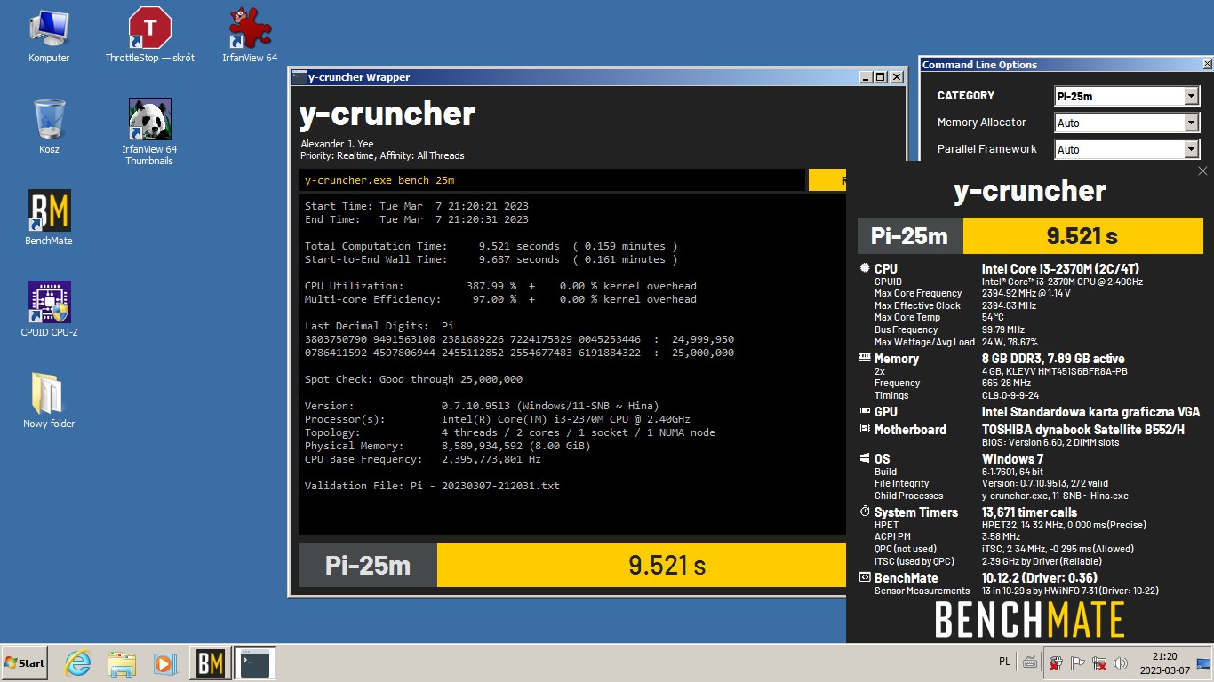1214x682 pixels.
Task: Launch Windows Media Player from taskbar
Action: tap(164, 663)
